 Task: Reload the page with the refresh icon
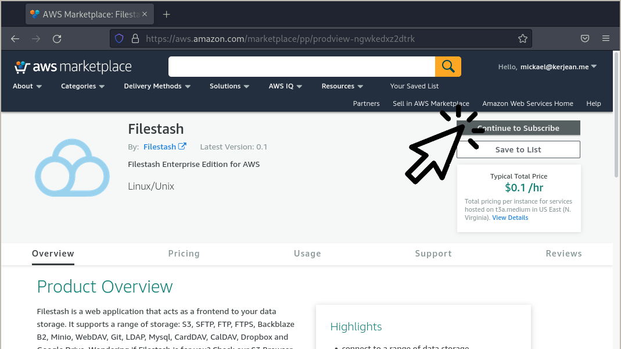tap(57, 38)
